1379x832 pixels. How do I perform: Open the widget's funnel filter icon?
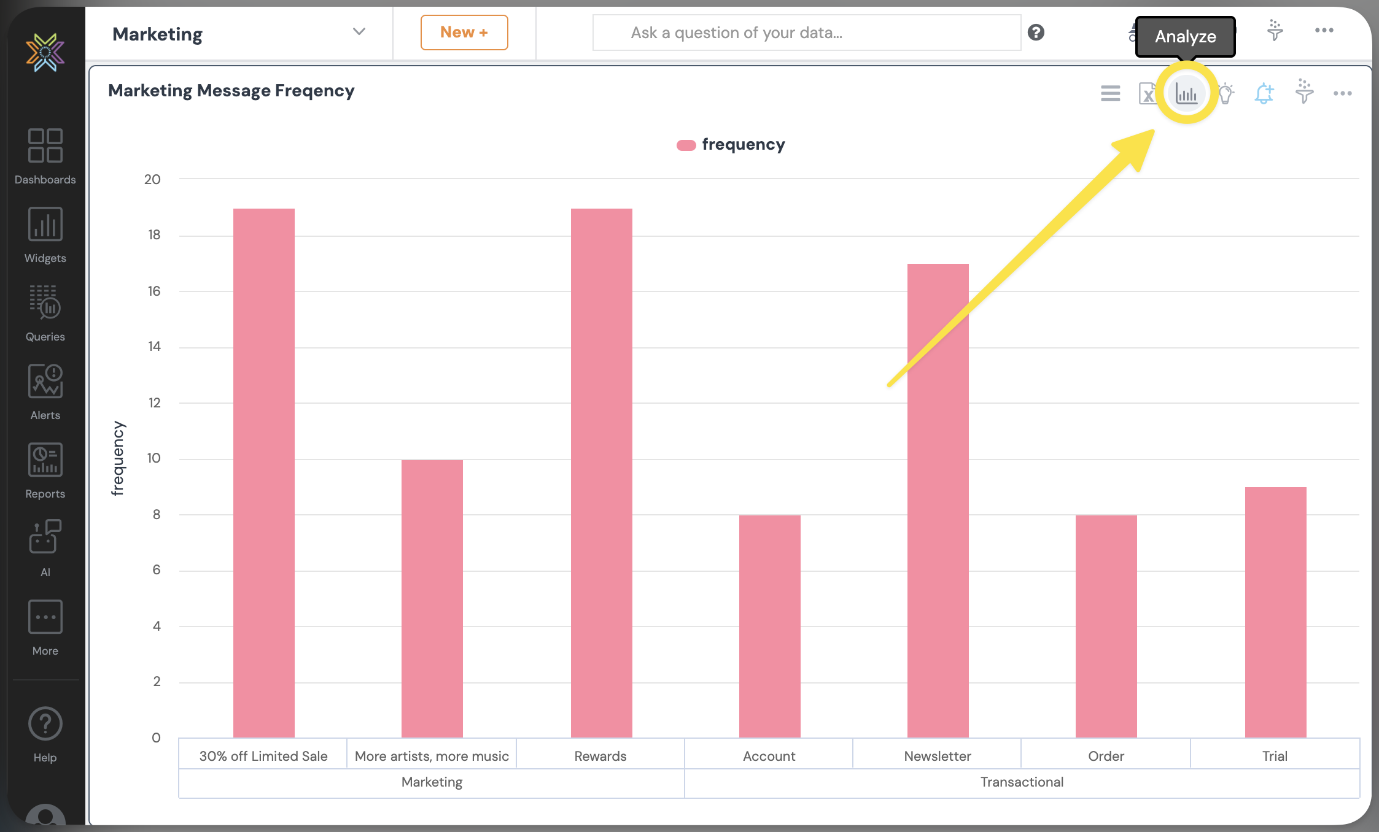coord(1304,92)
